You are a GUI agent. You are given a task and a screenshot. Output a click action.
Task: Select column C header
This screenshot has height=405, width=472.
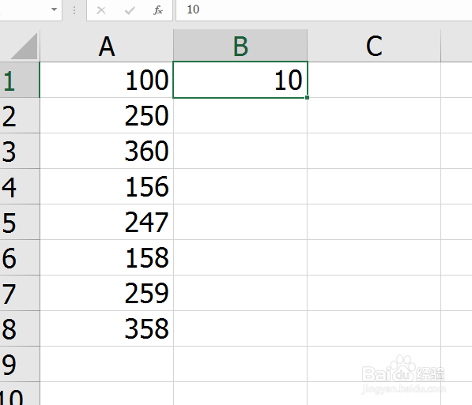[374, 46]
